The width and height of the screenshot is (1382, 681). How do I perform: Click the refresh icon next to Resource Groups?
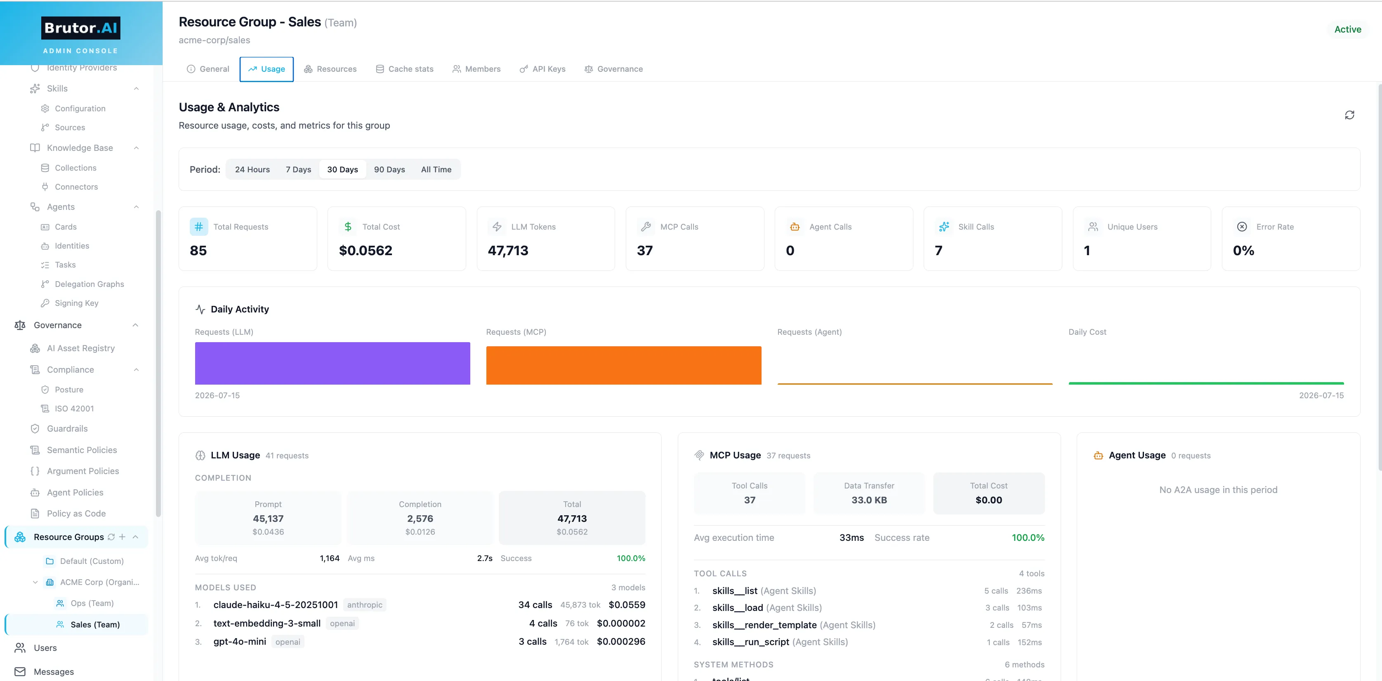111,537
